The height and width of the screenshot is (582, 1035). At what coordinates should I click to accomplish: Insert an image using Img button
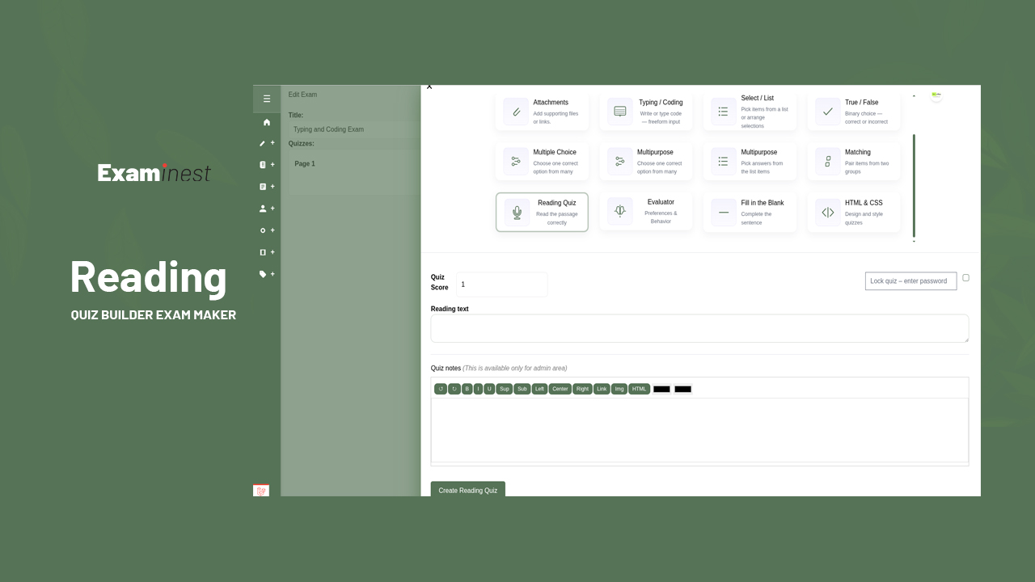[x=619, y=389]
